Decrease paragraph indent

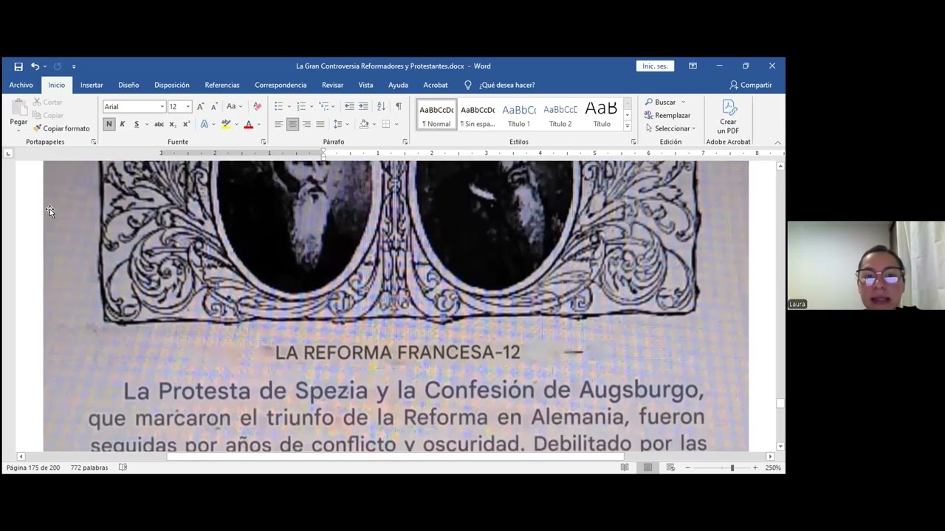pos(349,107)
